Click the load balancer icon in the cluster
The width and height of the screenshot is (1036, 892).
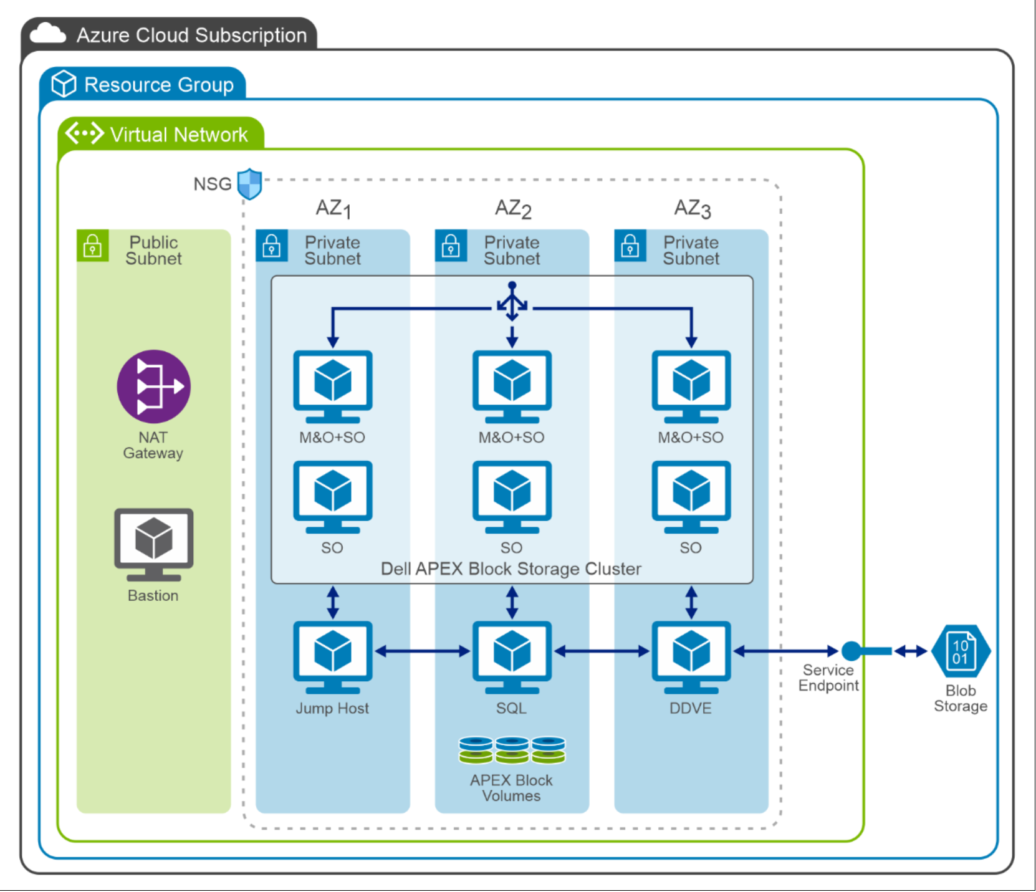pyautogui.click(x=512, y=302)
